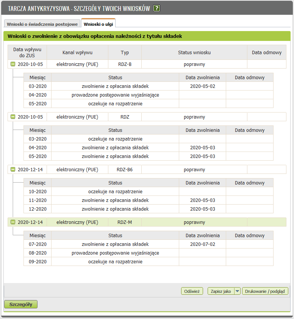
Task: Click poprawny status in the RDZ-M row
Action: (x=194, y=222)
